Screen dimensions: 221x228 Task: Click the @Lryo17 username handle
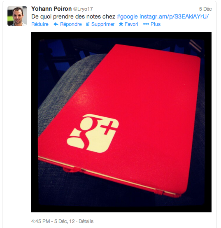point(83,9)
